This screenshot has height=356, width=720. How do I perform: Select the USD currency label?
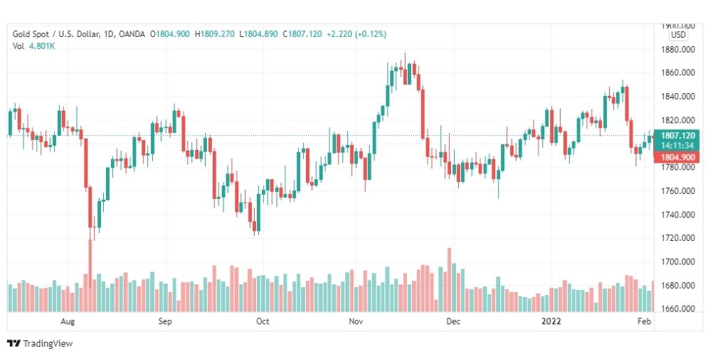tap(678, 35)
